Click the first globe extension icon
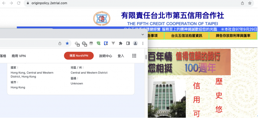This screenshot has width=258, height=119. click(x=77, y=44)
